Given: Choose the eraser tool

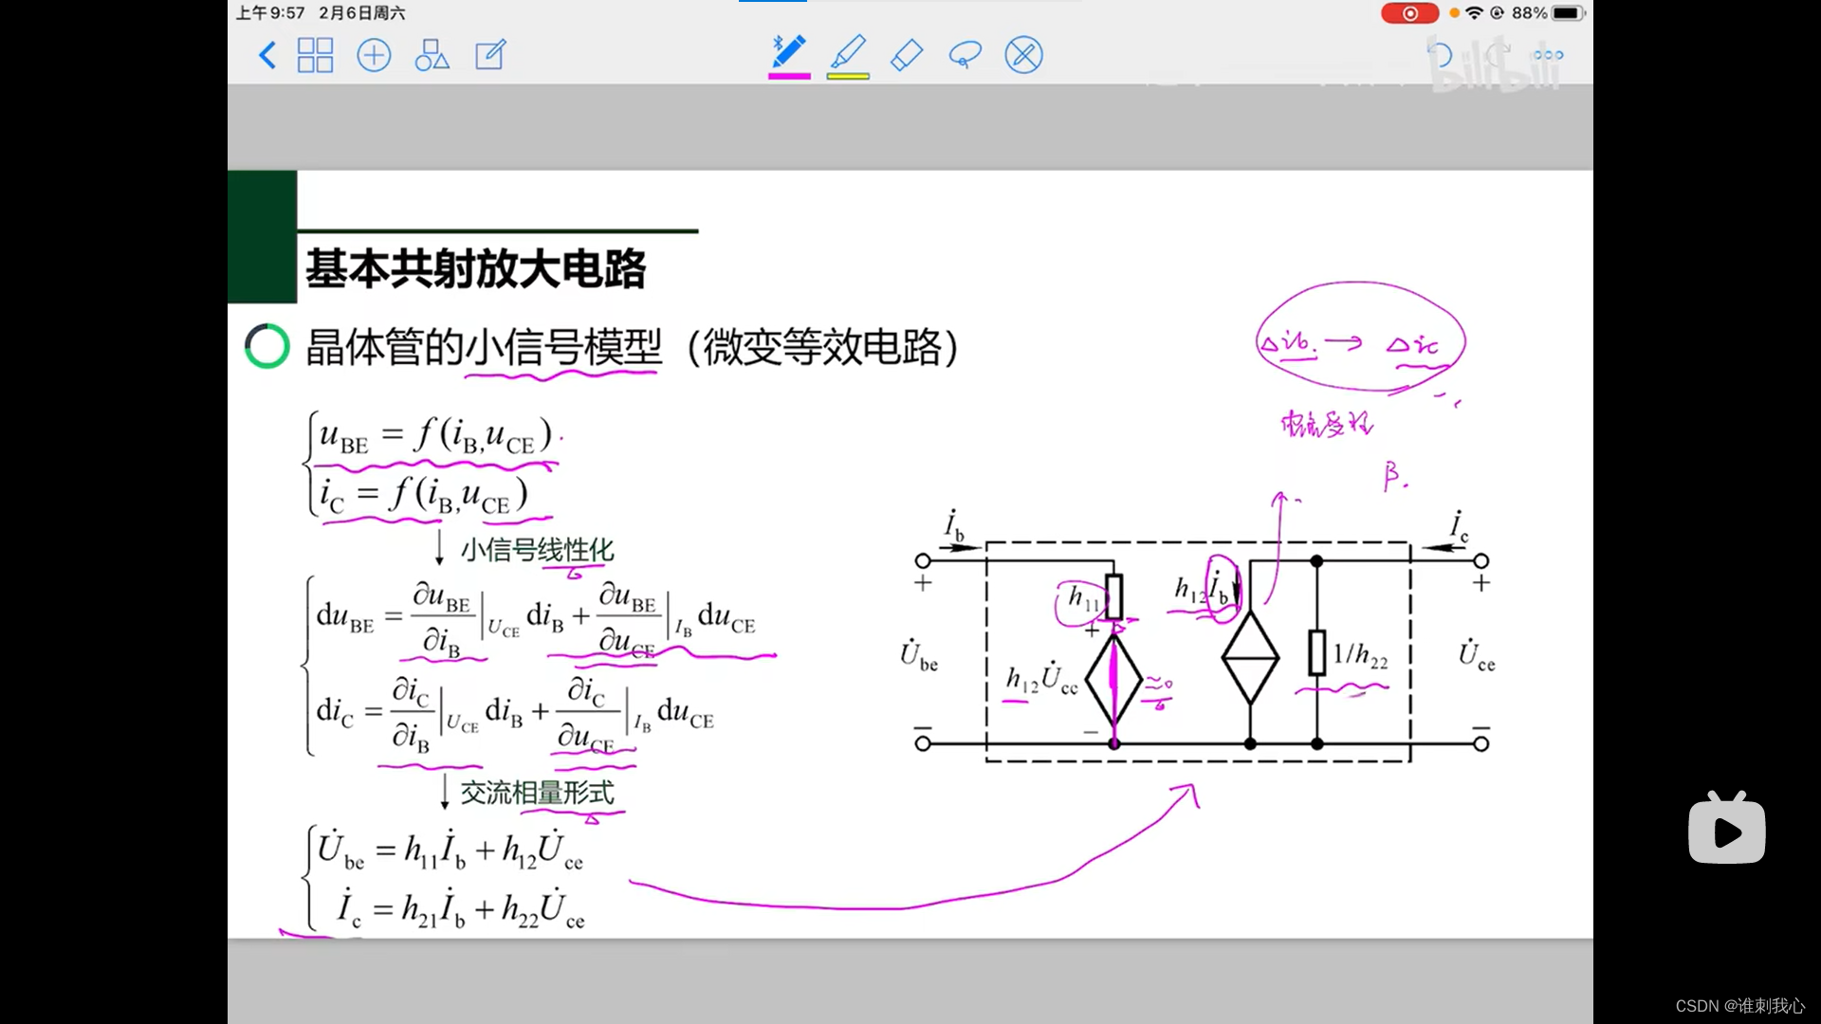Looking at the screenshot, I should pos(907,55).
